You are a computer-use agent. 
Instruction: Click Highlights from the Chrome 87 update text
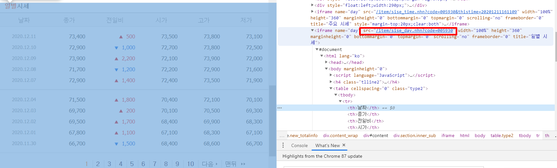pyautogui.click(x=322, y=156)
